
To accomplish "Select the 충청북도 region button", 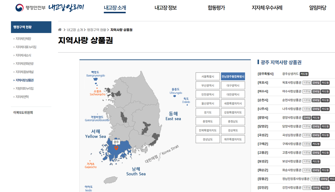I will pos(208,121).
